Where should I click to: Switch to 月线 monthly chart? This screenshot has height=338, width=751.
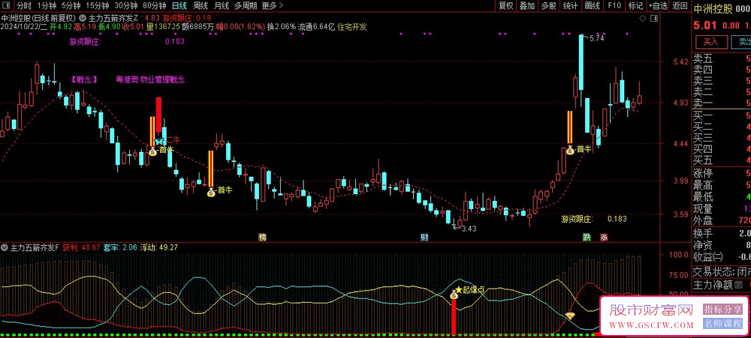click(221, 6)
